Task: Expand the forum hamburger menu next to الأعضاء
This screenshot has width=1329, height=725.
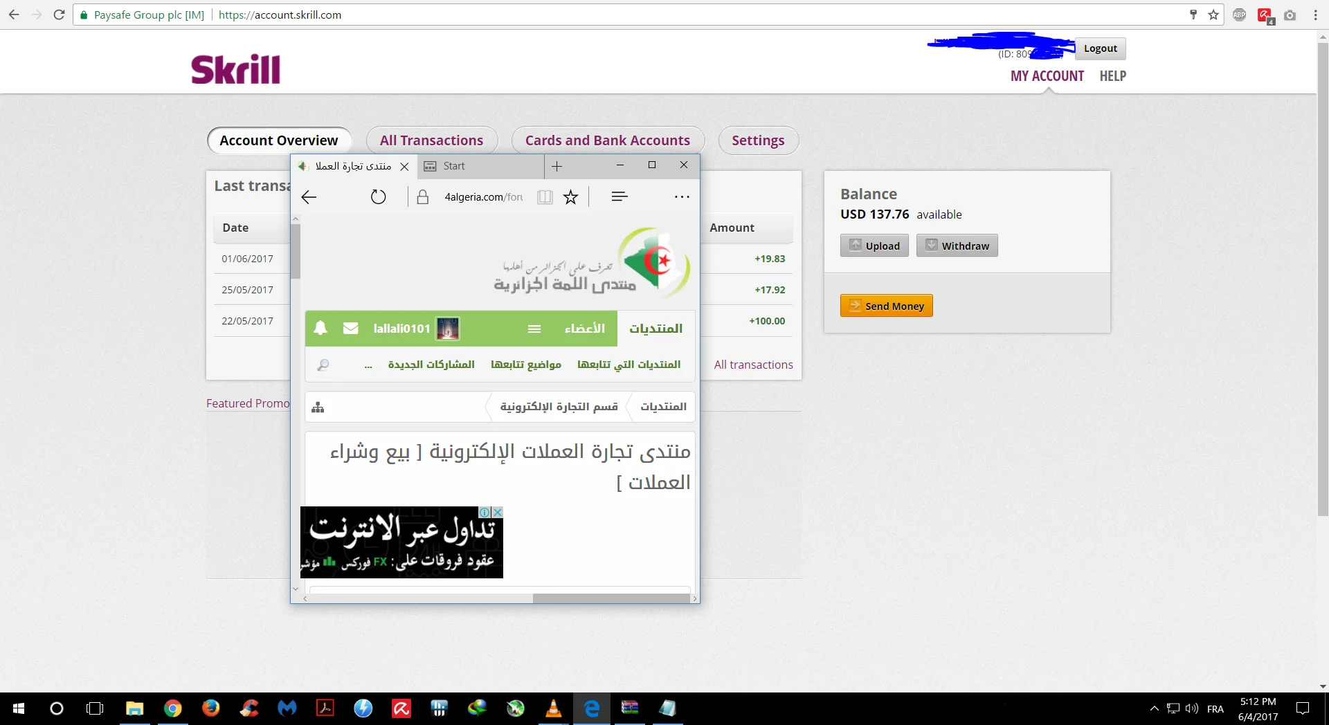Action: [x=534, y=329]
